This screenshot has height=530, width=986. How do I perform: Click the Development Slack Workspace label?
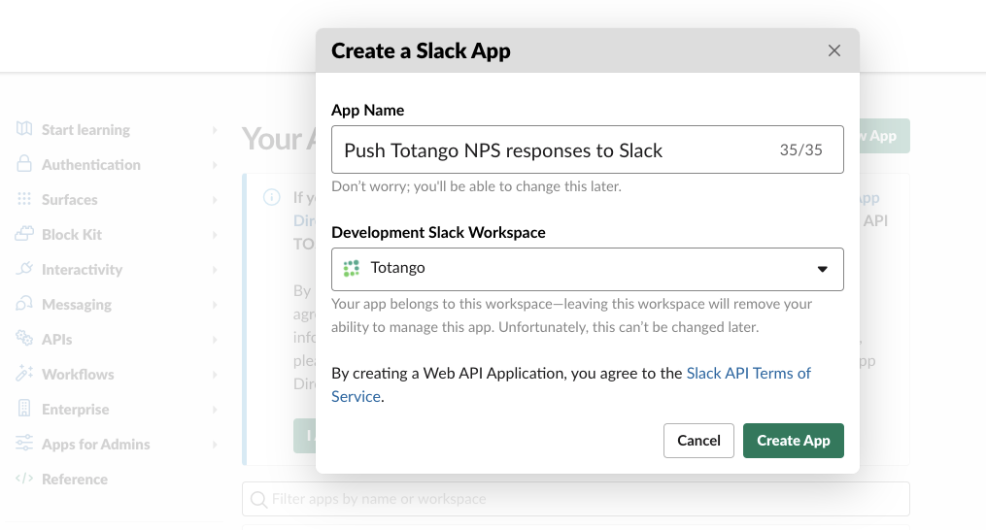(438, 233)
